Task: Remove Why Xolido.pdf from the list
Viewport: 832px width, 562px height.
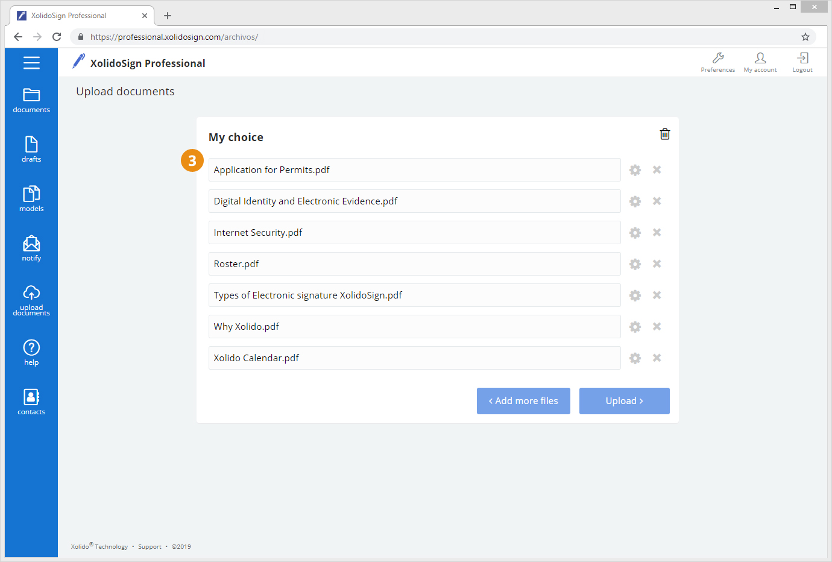Action: pyautogui.click(x=657, y=326)
